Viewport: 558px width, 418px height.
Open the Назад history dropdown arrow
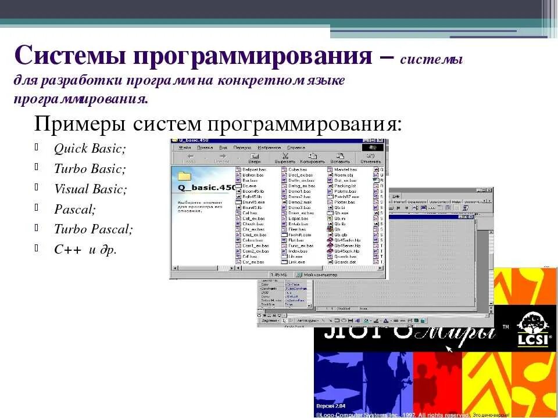(x=205, y=158)
